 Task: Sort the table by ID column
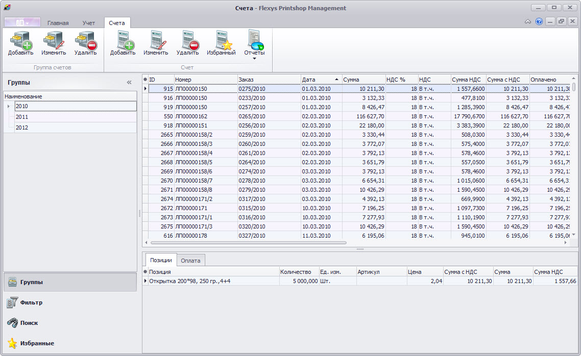(x=161, y=80)
